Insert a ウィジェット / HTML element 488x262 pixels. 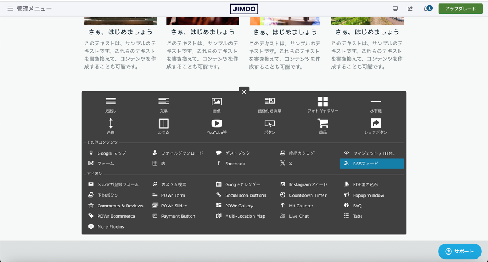(369, 153)
